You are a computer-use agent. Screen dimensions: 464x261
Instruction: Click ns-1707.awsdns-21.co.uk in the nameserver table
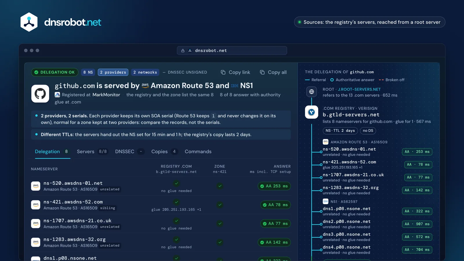[77, 221]
